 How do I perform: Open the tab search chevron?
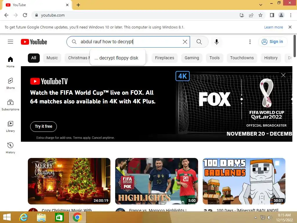261,5
